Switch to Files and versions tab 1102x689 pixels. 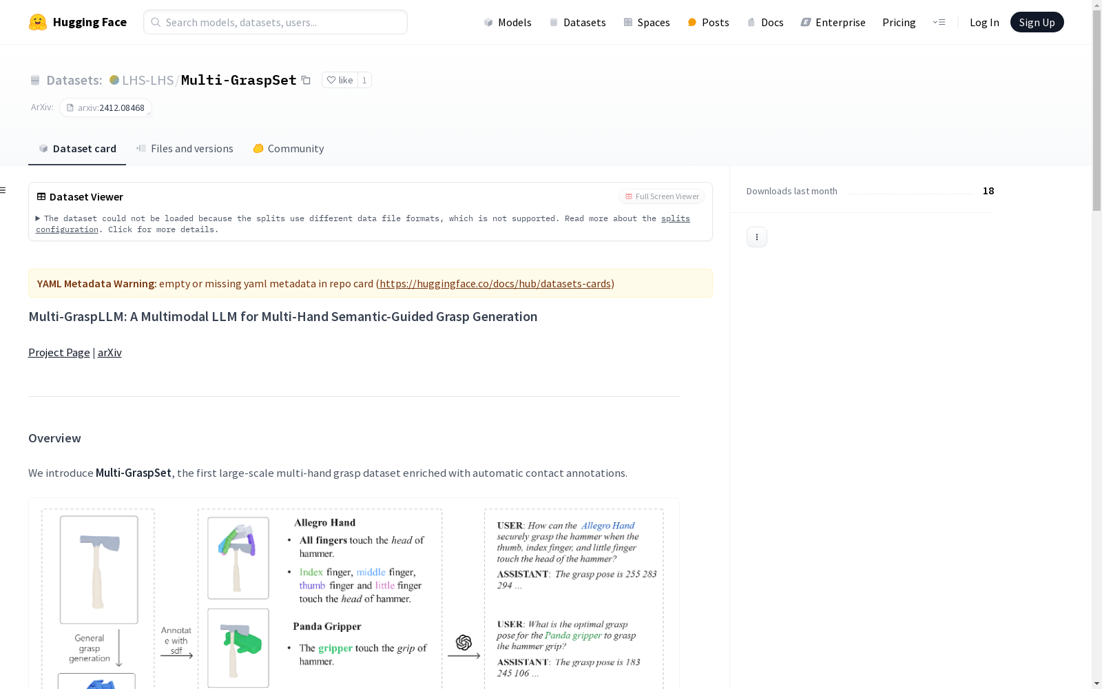point(185,149)
